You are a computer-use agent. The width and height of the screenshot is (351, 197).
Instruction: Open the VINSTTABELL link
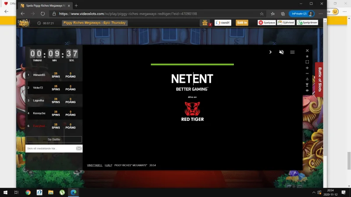tap(95, 165)
